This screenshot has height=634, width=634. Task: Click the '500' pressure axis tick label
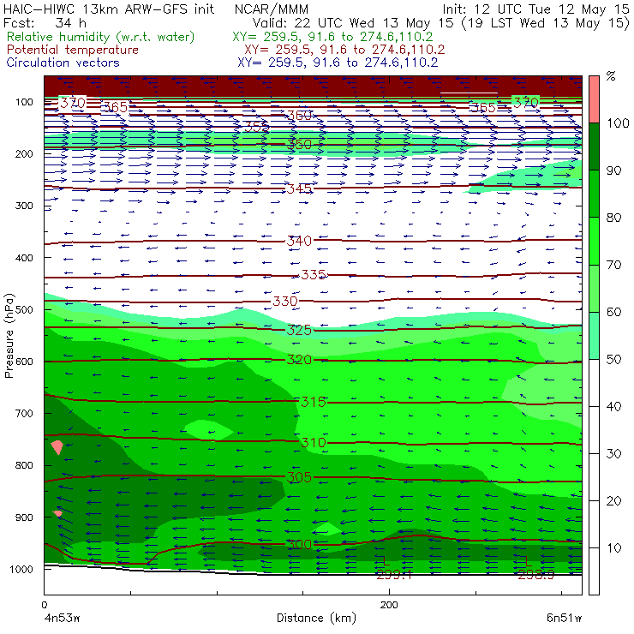(x=24, y=310)
